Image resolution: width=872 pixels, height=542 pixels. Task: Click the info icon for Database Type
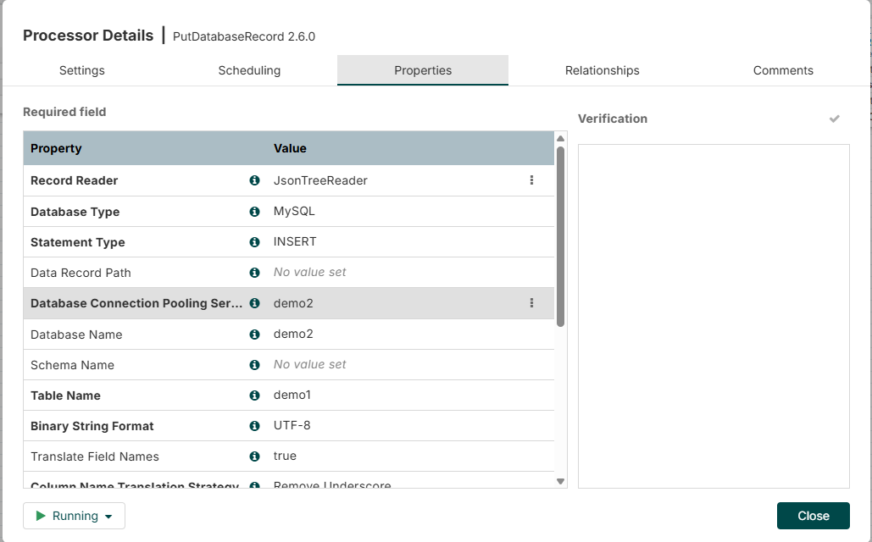pos(254,212)
